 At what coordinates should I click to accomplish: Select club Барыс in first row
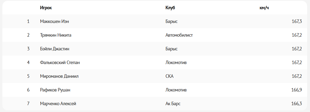171,21
